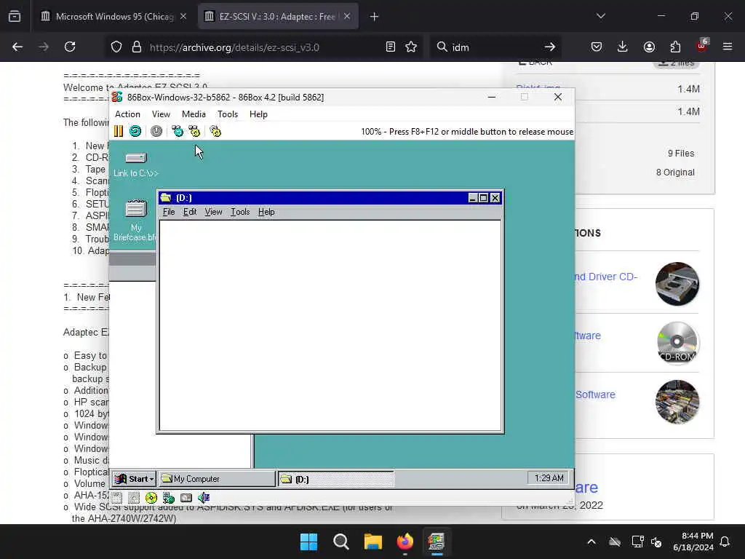The image size is (745, 559).
Task: Click 86Box icon in Windows taskbar
Action: (x=437, y=542)
